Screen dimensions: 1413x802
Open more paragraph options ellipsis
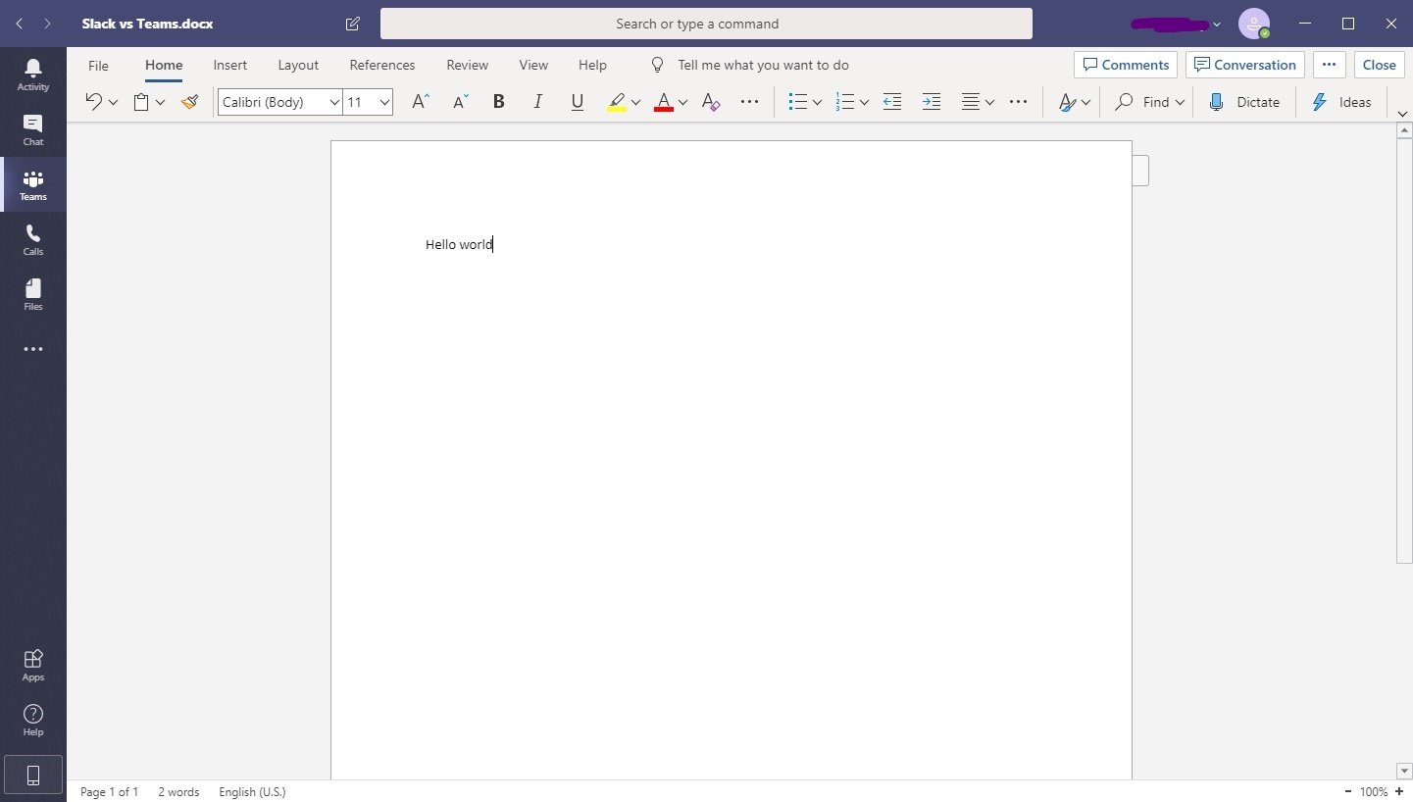pyautogui.click(x=1018, y=101)
